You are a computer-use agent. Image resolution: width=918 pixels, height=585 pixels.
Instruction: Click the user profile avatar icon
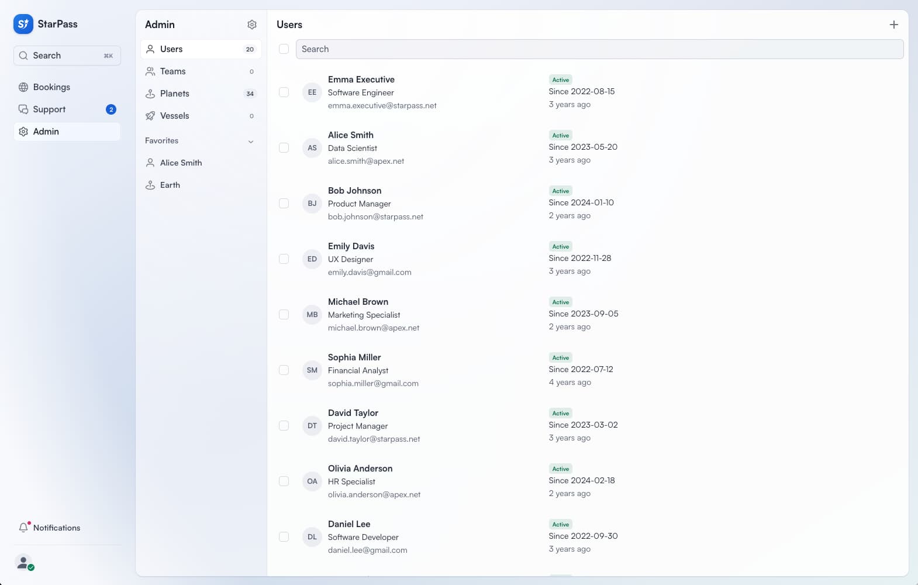click(23, 563)
